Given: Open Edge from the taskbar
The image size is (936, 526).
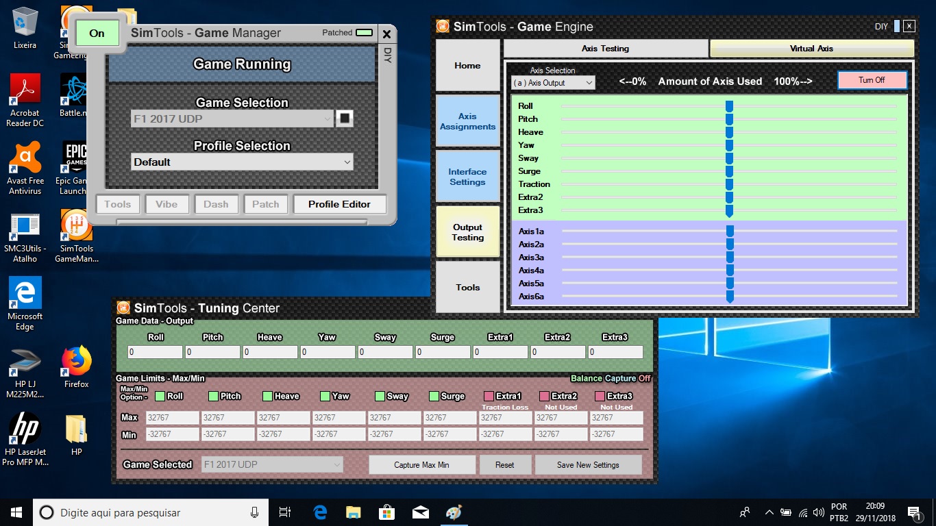Looking at the screenshot, I should (x=320, y=512).
